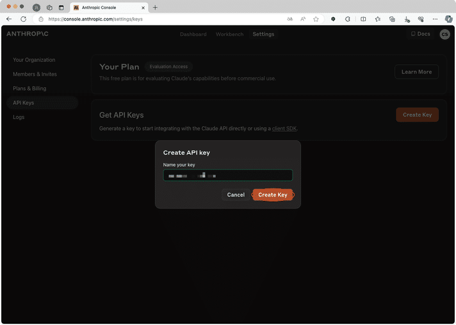View site info lock icon
Viewport: 456px width, 325px height.
[x=41, y=19]
